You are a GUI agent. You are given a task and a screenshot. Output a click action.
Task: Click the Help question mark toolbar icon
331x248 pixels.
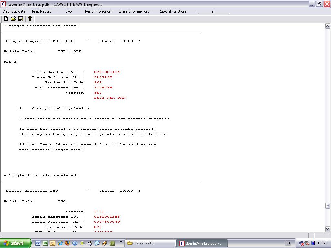tap(30, 19)
